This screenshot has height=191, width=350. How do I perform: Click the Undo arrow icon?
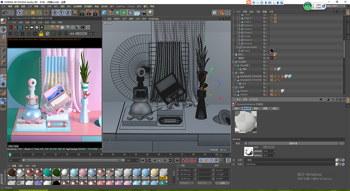tap(5, 13)
